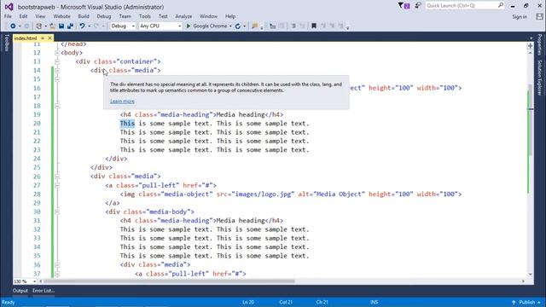Image resolution: width=546 pixels, height=307 pixels.
Task: Click the Find in Files toolbar icon
Action: point(254,26)
